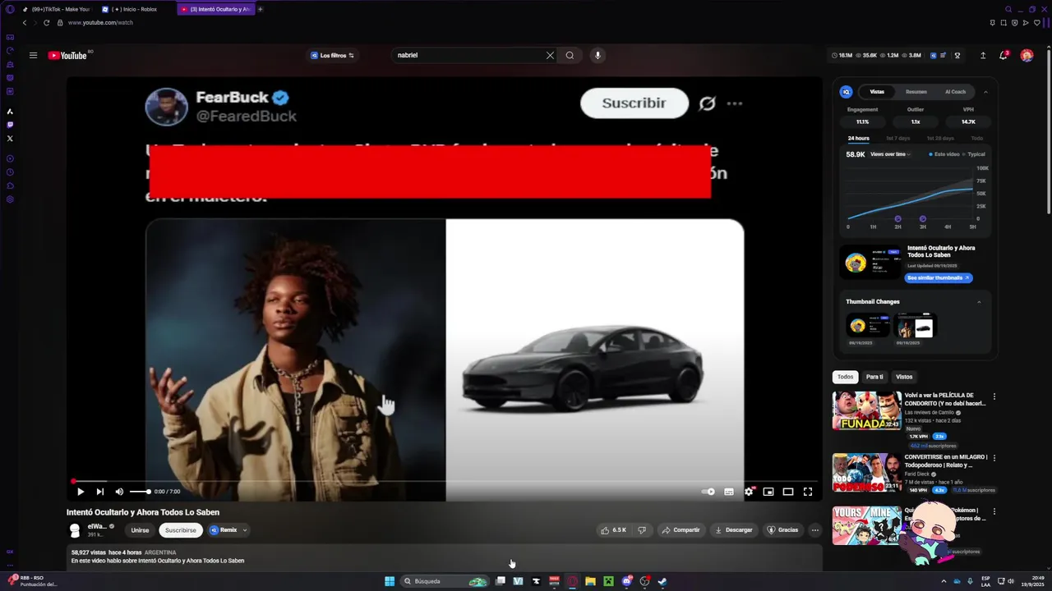This screenshot has width=1052, height=591.
Task: Mute the video player volume
Action: 119,492
